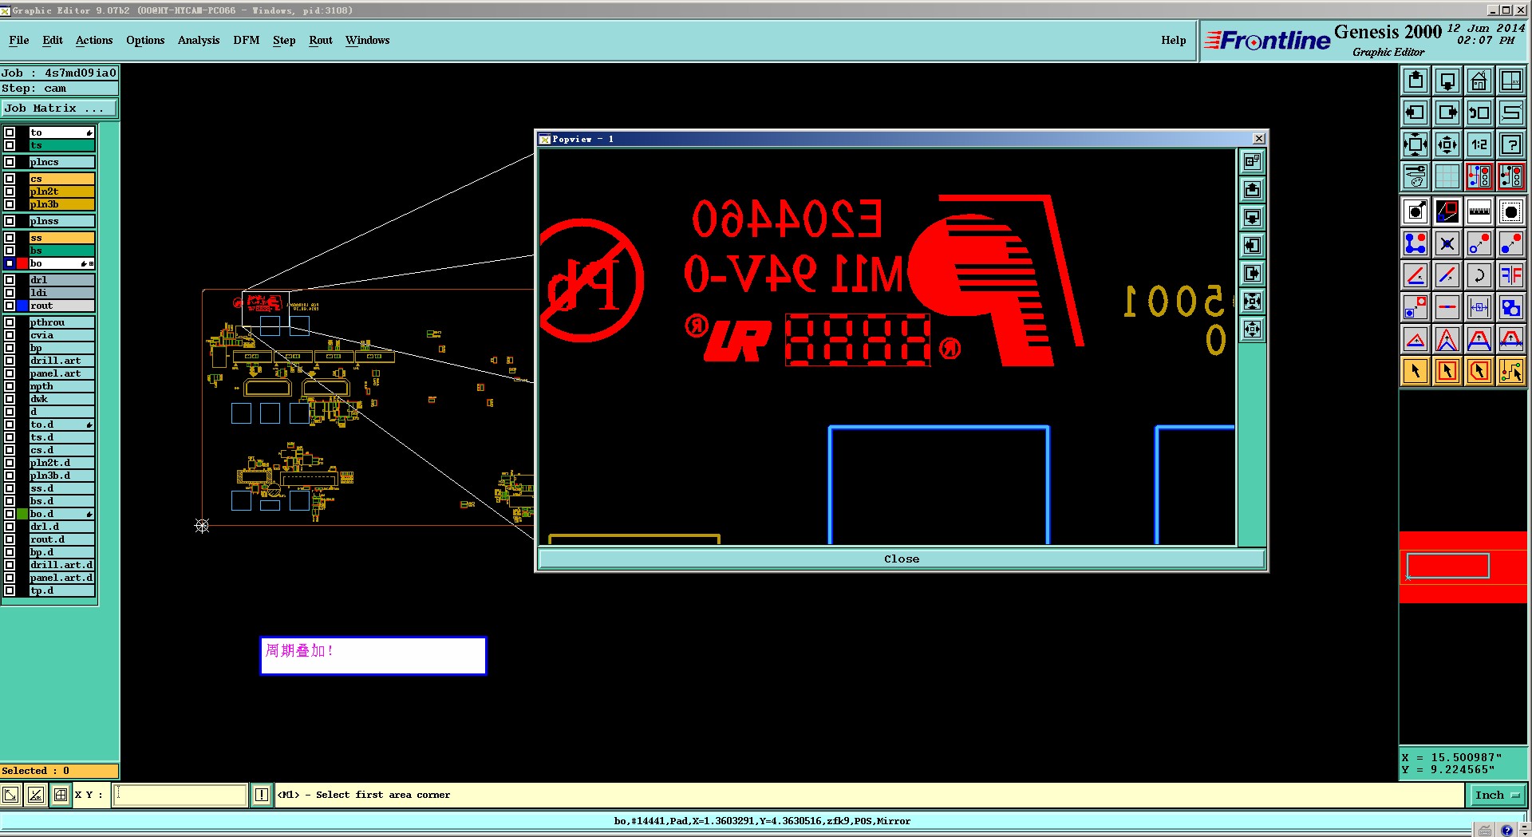
Task: Click the overview navigation thumbnail
Action: click(1463, 567)
